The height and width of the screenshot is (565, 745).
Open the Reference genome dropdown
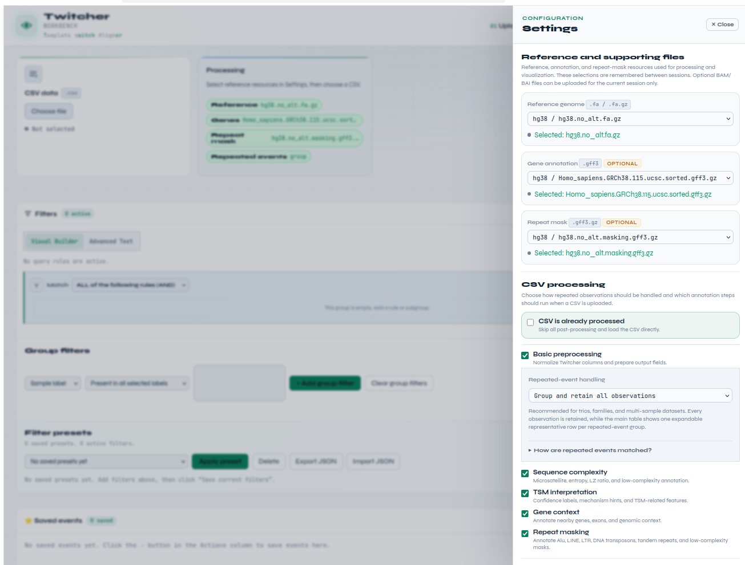(x=630, y=119)
